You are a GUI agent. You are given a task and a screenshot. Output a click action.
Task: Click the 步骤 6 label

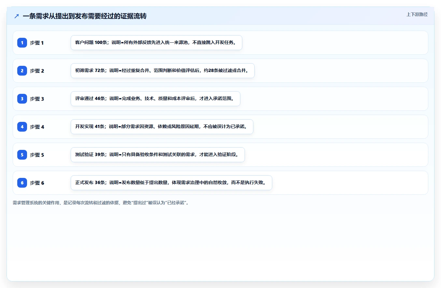(37, 183)
